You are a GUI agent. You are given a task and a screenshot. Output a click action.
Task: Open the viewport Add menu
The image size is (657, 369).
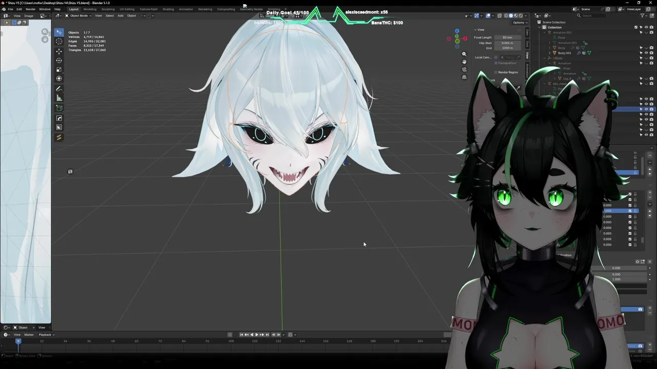(x=120, y=15)
